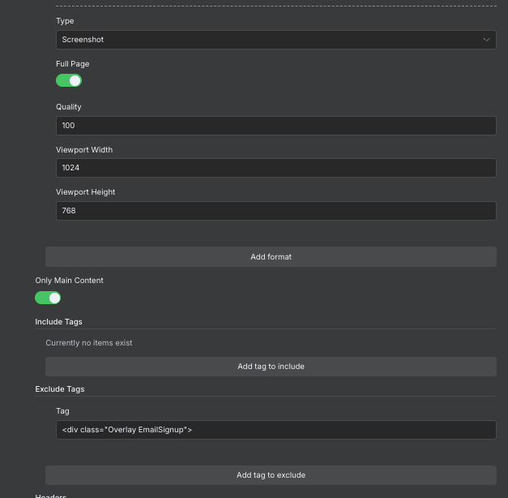Screen dimensions: 508x498
Task: Click the Type field label
Action: [65, 21]
